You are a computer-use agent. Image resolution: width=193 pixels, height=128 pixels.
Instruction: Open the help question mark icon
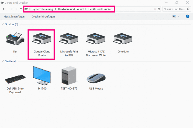[x=188, y=16]
